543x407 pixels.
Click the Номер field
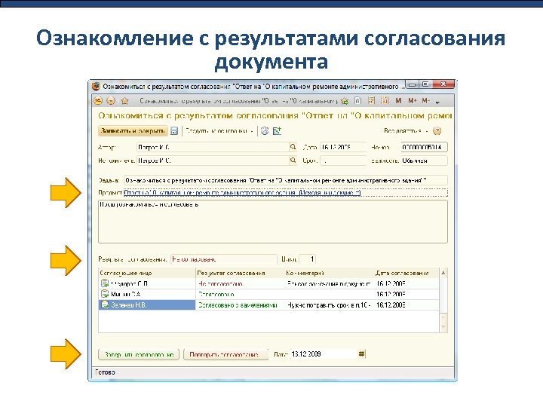(424, 147)
